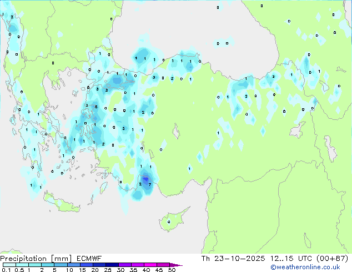Click the 'Precipitation' title word
Image resolution: width=352 pixels, height=272 pixels.
23,259
